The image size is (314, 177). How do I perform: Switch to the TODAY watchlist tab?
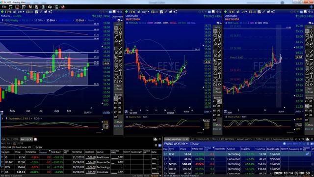coord(260,139)
